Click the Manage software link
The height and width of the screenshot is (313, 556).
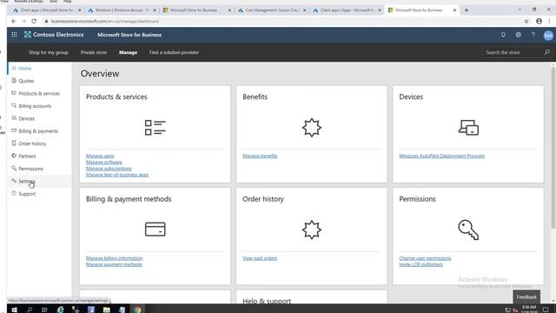point(104,163)
